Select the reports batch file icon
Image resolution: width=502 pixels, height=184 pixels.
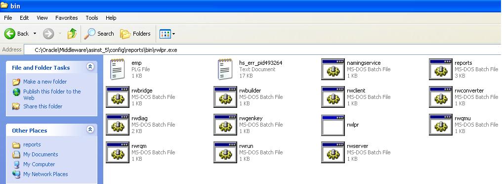[x=441, y=69]
